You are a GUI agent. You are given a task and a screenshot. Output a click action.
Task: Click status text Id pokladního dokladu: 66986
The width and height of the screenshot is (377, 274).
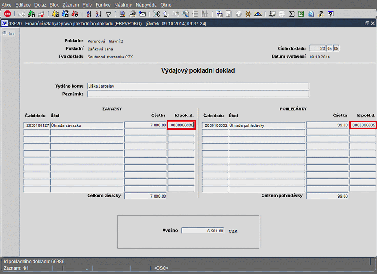click(x=34, y=261)
